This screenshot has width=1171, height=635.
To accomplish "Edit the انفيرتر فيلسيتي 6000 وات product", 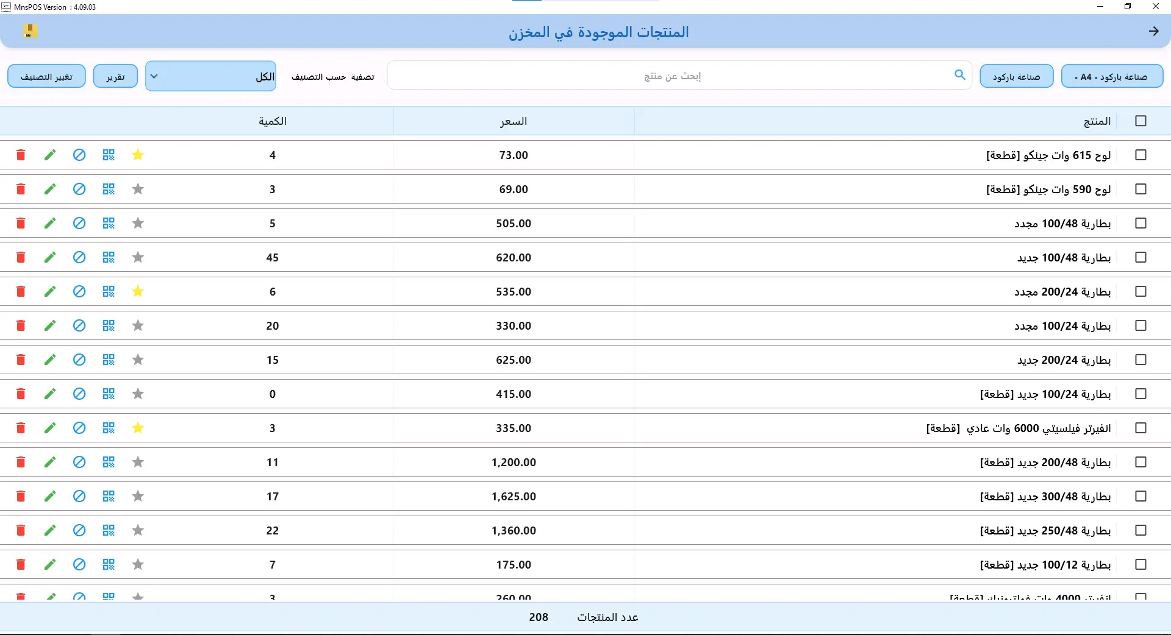I will click(x=49, y=428).
